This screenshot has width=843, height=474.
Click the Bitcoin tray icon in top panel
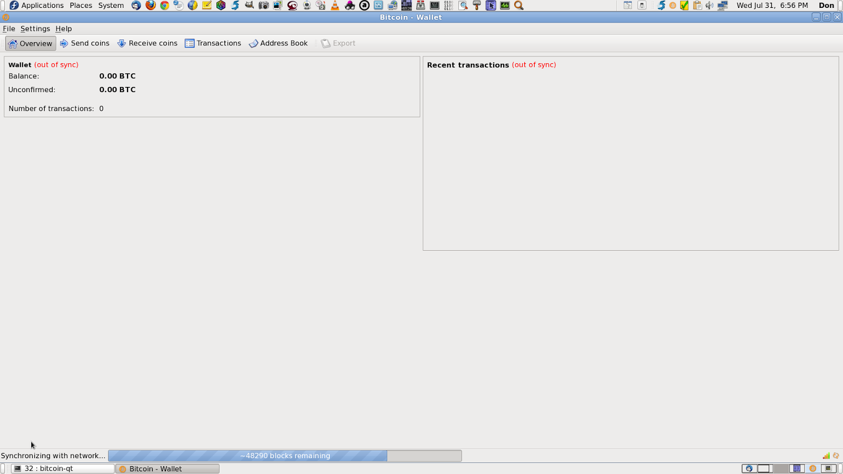click(x=673, y=5)
